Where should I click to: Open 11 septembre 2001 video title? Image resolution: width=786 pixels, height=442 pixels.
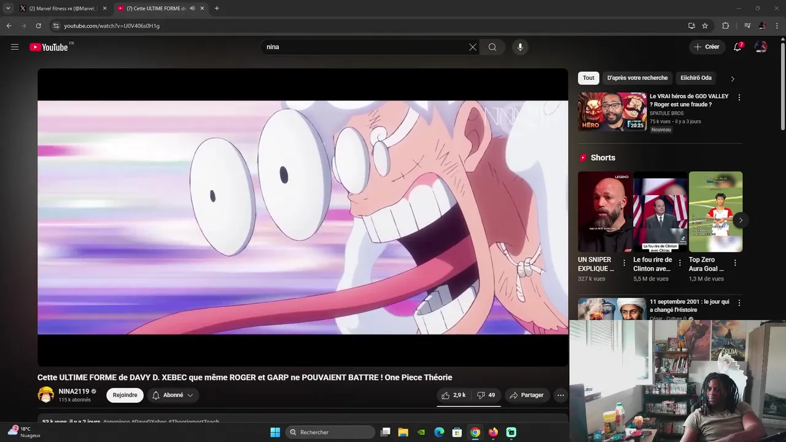690,306
